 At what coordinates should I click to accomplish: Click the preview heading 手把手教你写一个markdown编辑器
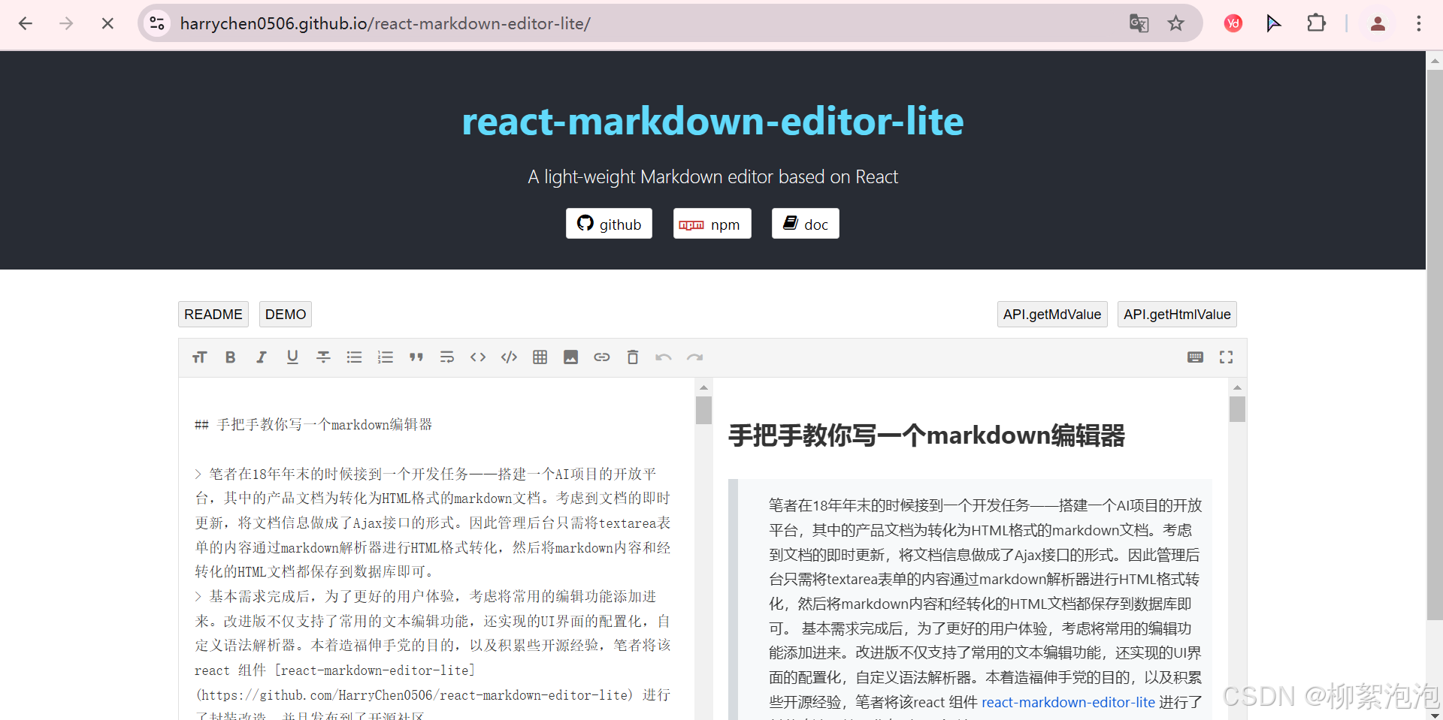pos(926,435)
